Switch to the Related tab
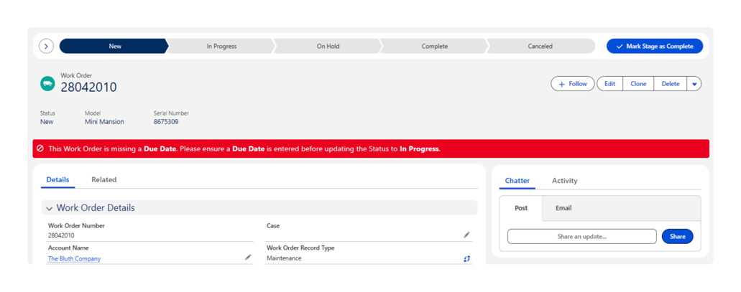This screenshot has width=741, height=292. coord(103,179)
